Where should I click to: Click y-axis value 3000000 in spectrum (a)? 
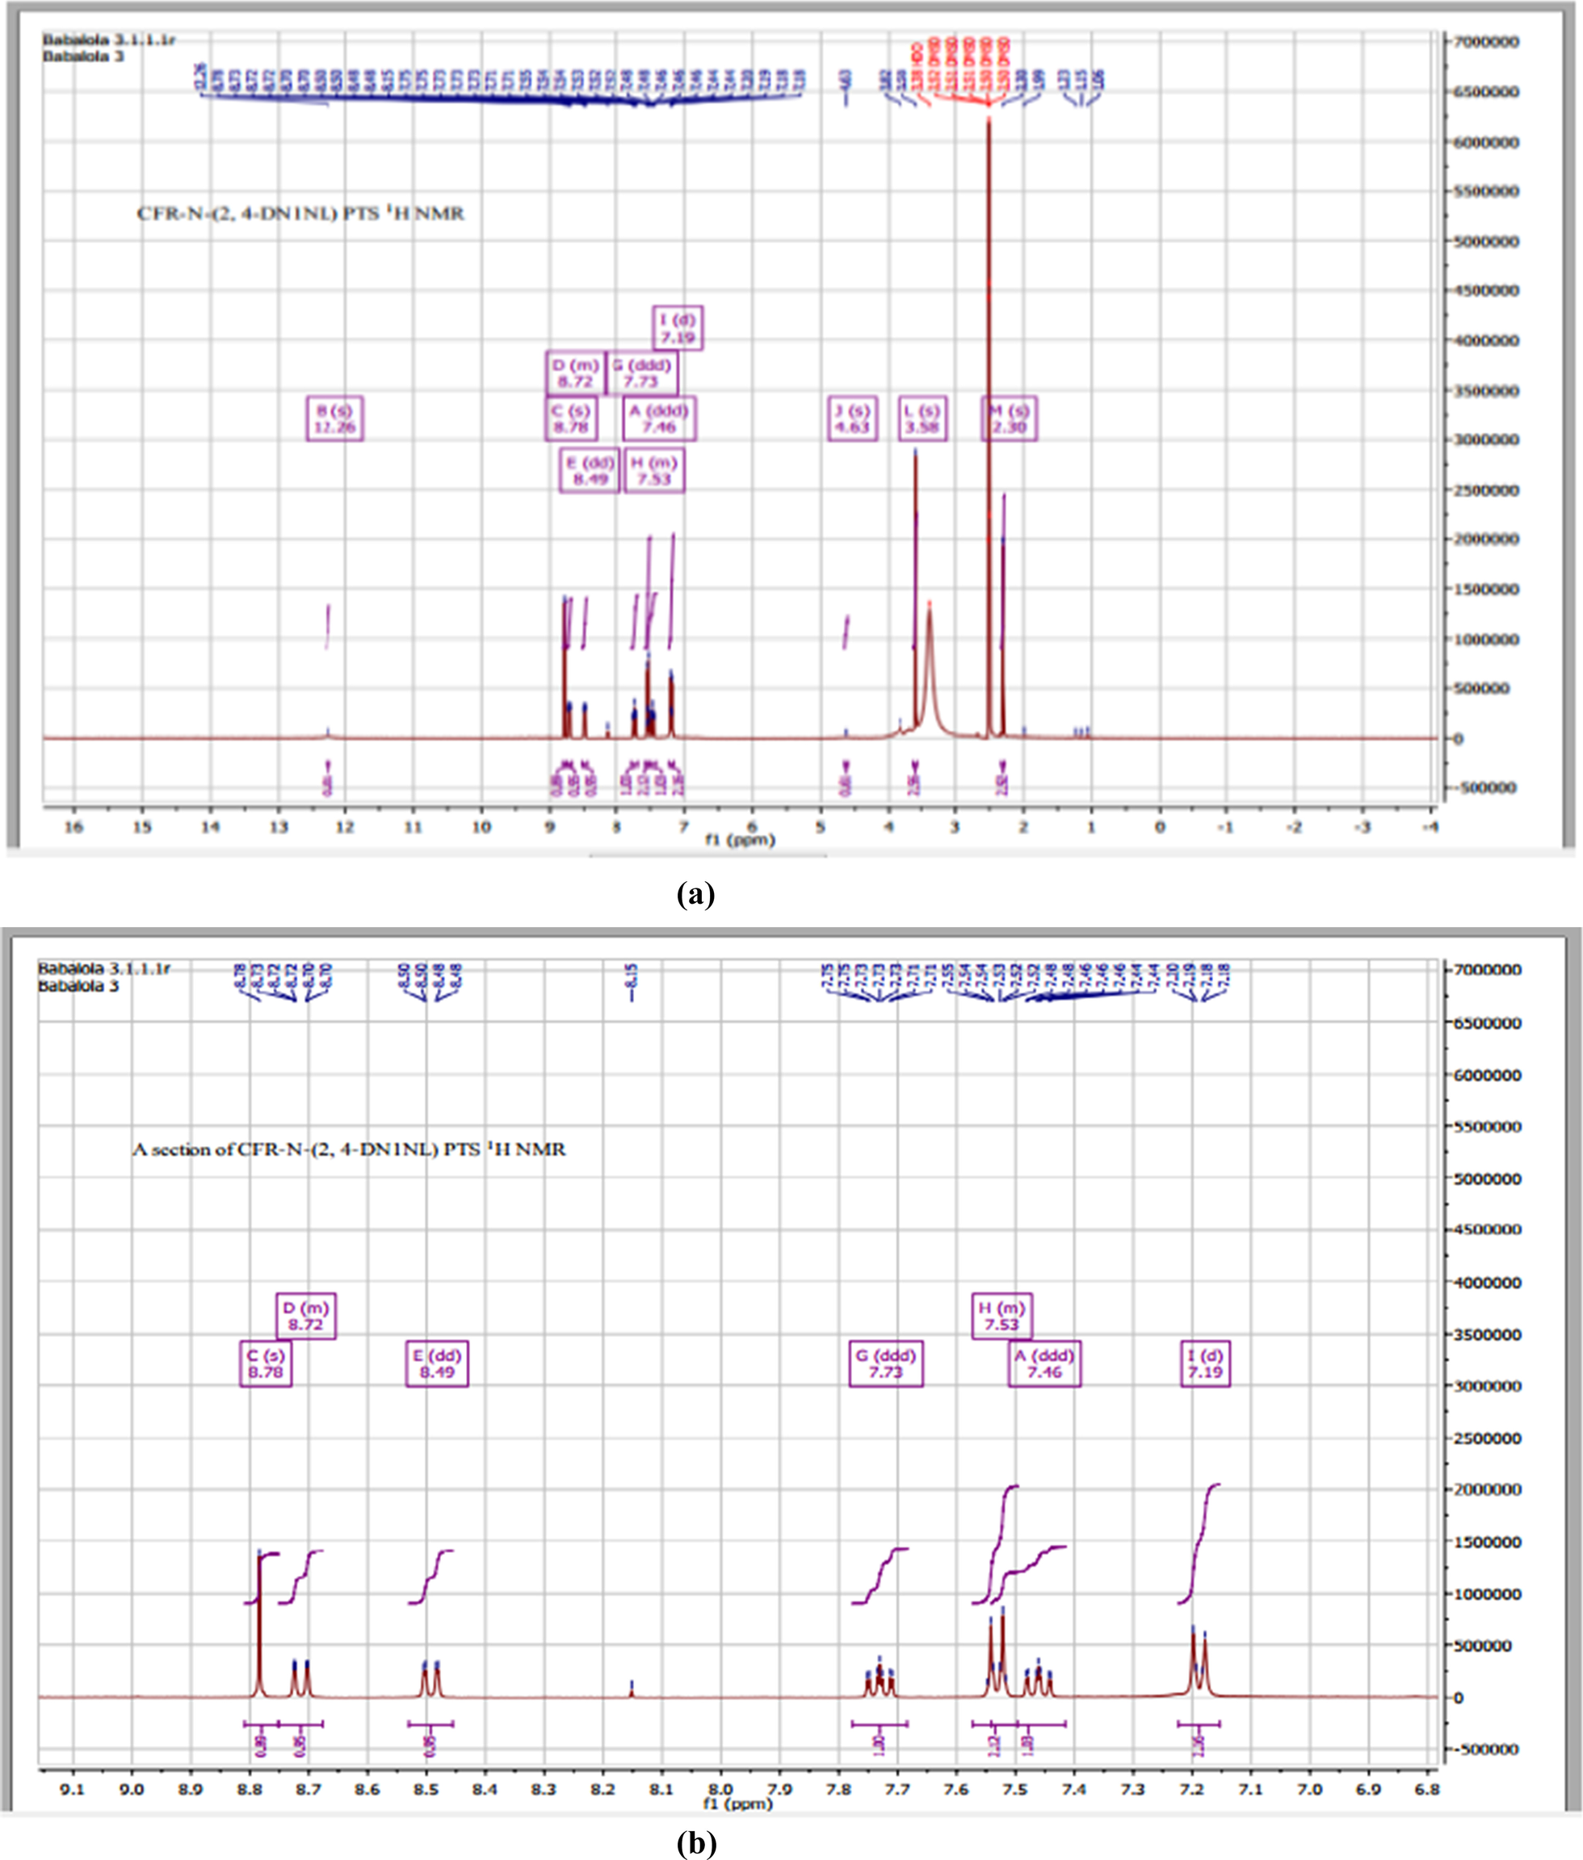1487,439
